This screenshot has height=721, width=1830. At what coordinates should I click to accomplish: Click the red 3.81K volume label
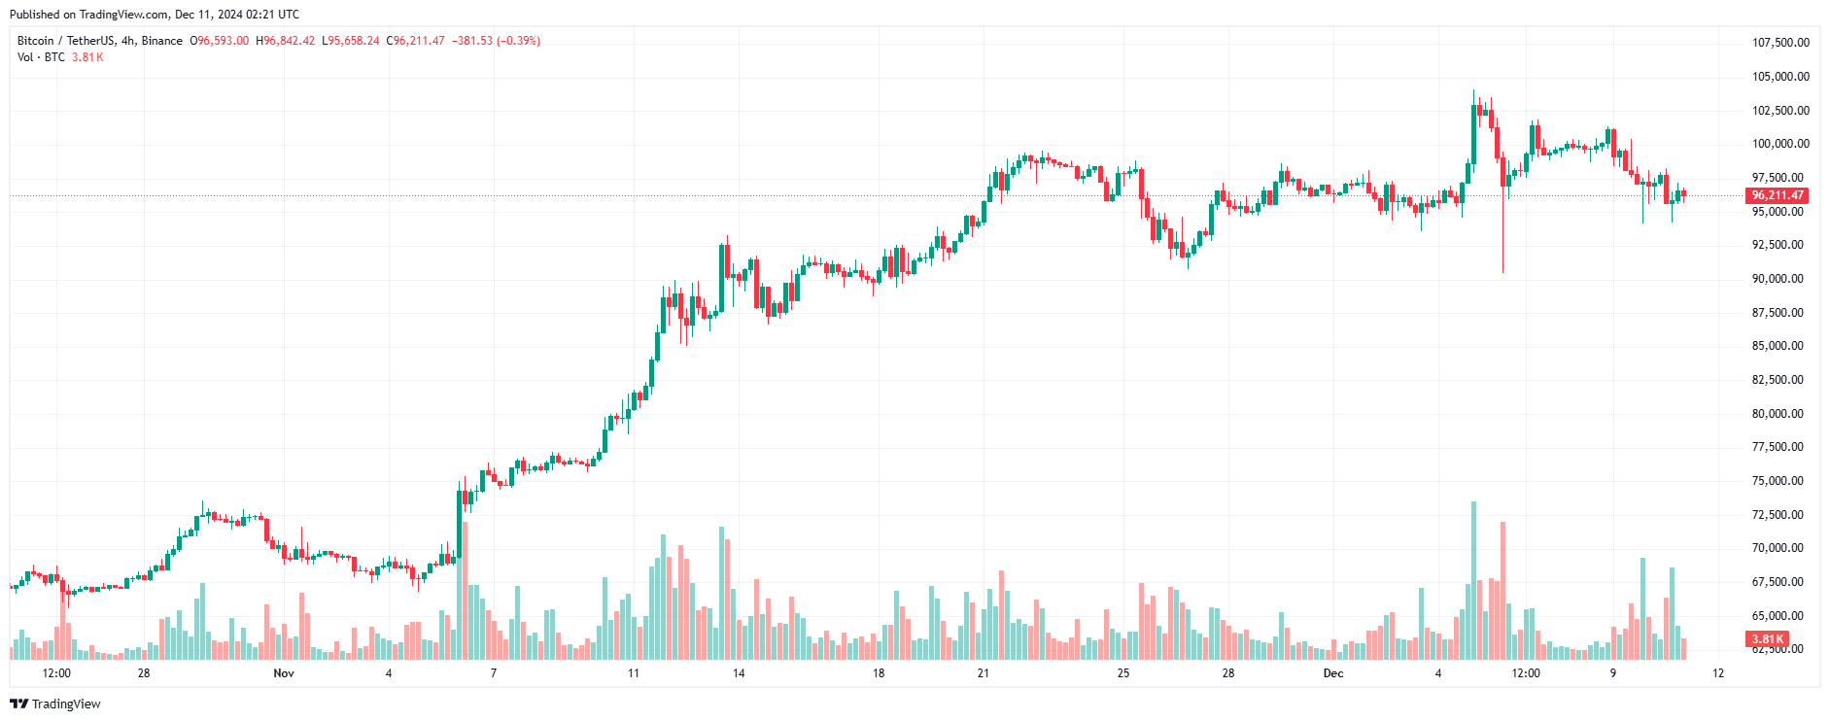click(1767, 639)
